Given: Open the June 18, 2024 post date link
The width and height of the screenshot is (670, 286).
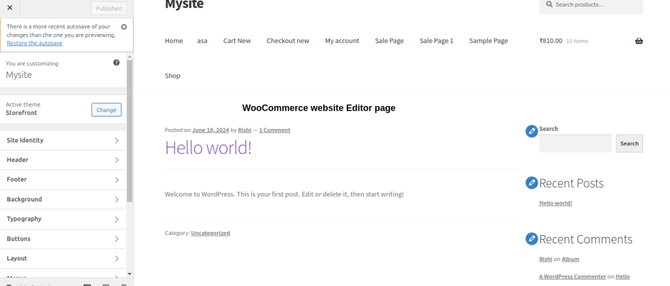Looking at the screenshot, I should pyautogui.click(x=211, y=130).
